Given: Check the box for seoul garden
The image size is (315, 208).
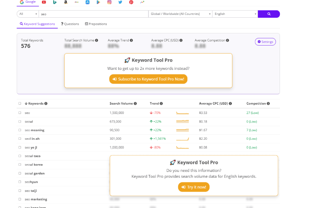Looking at the screenshot, I should pyautogui.click(x=20, y=173).
